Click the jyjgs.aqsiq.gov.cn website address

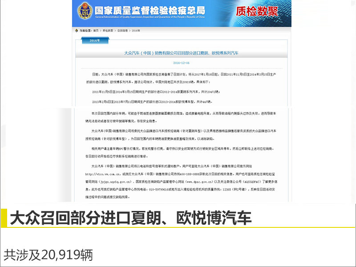116,182
